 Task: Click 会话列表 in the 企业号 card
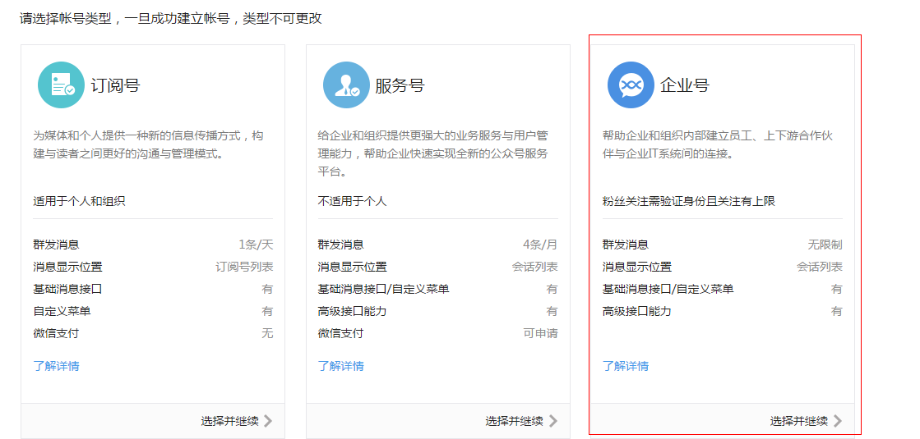pyautogui.click(x=820, y=267)
